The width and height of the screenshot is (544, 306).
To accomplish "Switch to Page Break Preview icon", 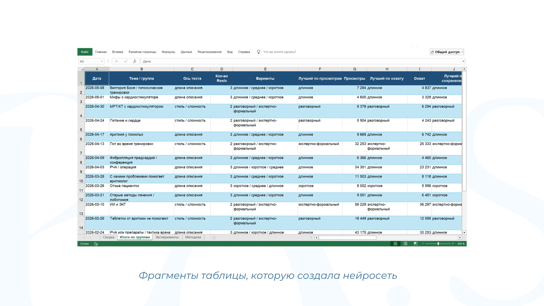I will click(x=415, y=244).
